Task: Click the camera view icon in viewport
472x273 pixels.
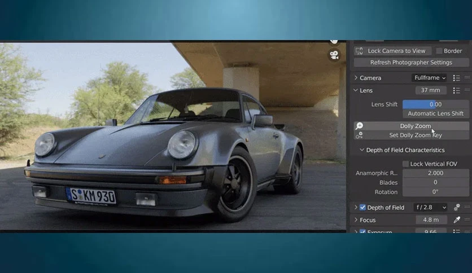Action: [x=334, y=55]
